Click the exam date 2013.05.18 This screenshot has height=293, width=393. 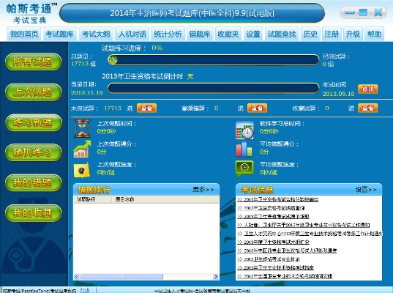click(338, 94)
